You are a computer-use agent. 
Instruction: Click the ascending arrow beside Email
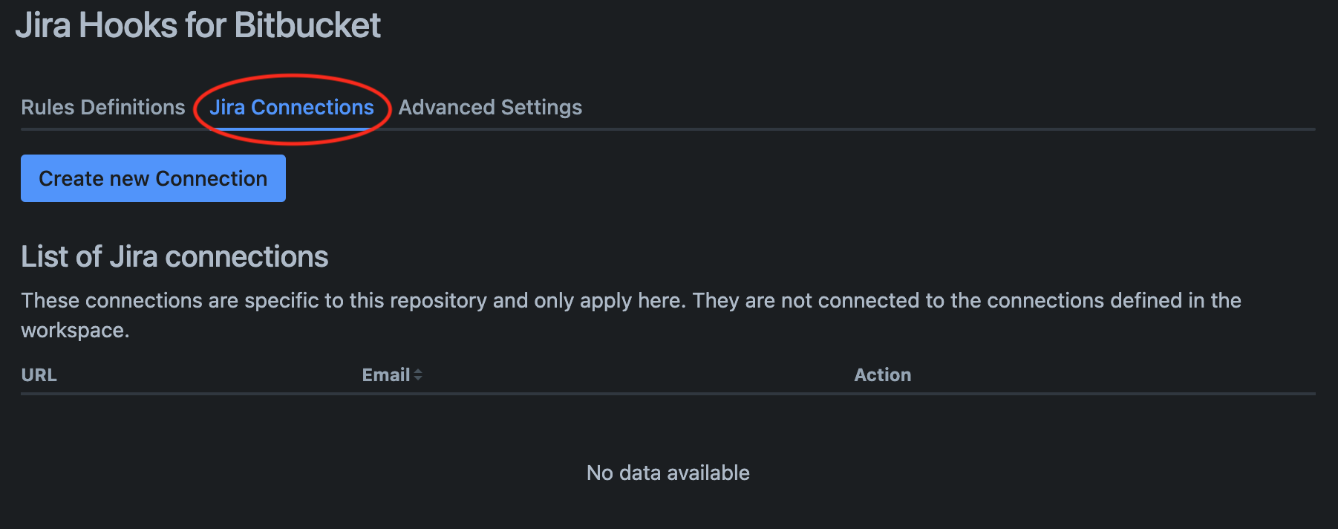pyautogui.click(x=419, y=371)
